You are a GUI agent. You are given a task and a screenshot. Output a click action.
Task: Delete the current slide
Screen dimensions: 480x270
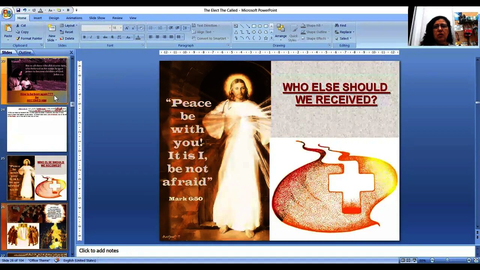click(67, 38)
